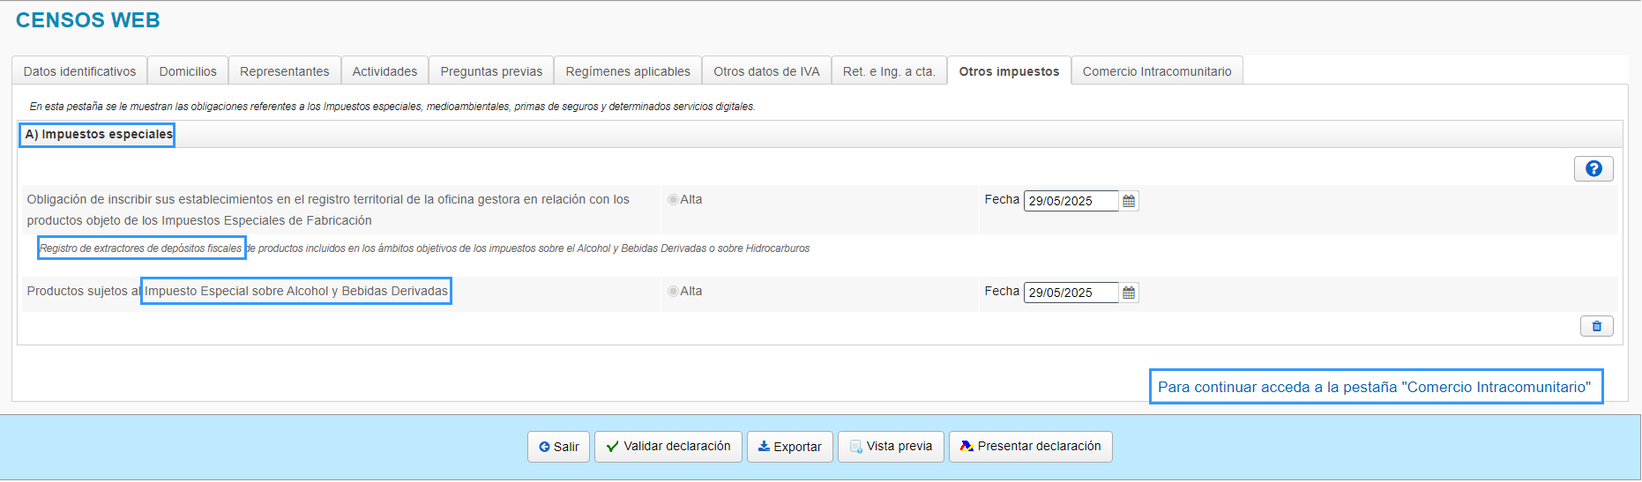The image size is (1642, 482).
Task: Submit with Presentar declaración button
Action: [1030, 447]
